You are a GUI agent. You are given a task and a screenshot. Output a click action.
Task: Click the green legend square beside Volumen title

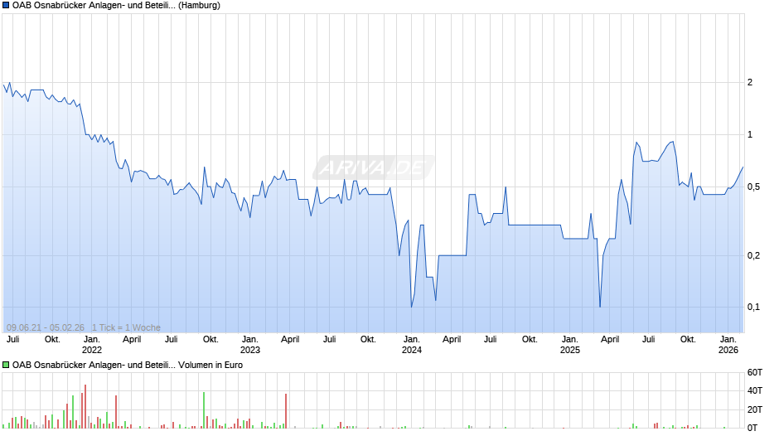[x=6, y=365]
